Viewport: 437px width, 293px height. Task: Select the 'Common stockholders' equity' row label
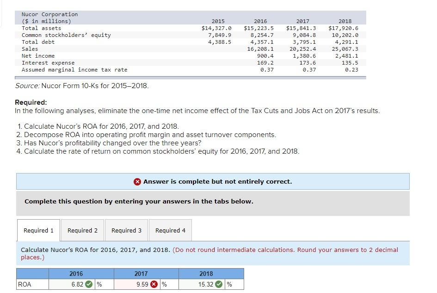[x=66, y=35]
